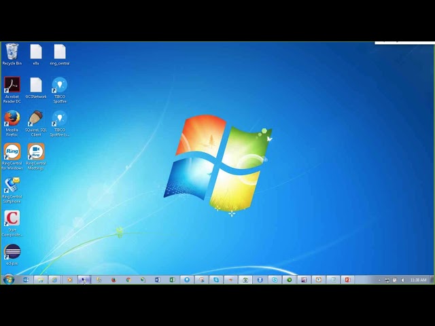This screenshot has width=435, height=326.
Task: Select the 'ring_central' file on desktop
Action: pos(60,54)
